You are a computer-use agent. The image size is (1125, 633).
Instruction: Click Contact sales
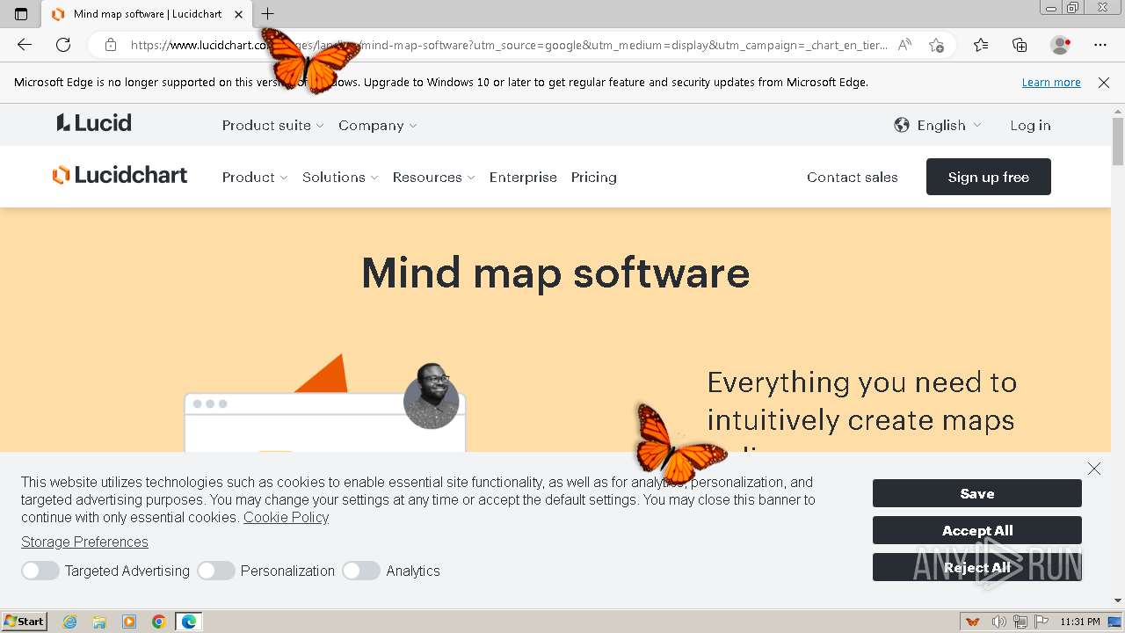[853, 178]
